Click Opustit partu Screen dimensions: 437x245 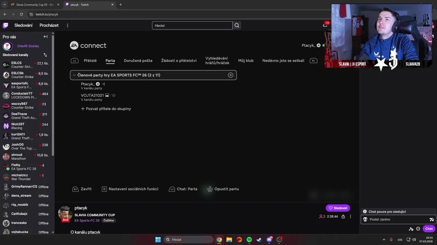pos(223,189)
